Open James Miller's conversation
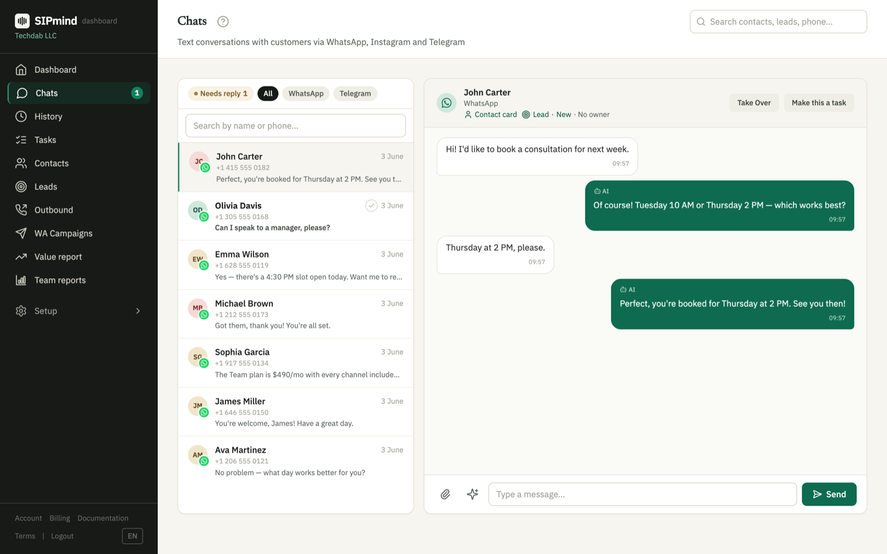 point(295,412)
